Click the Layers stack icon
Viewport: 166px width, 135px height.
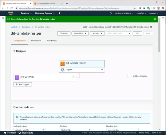pos(63,70)
